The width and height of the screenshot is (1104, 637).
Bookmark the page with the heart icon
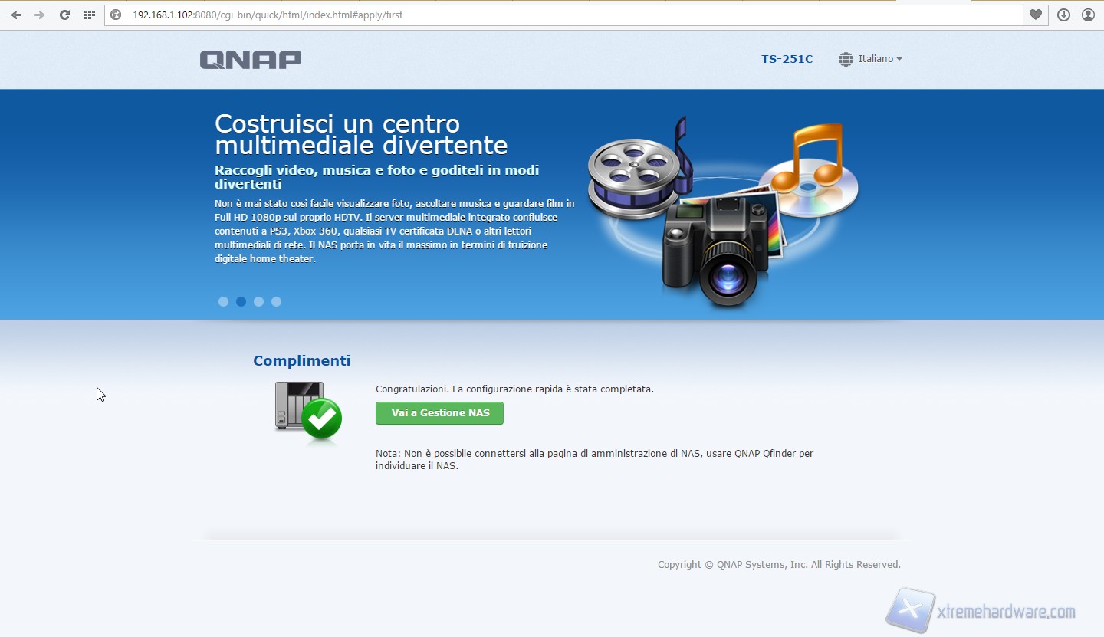(x=1036, y=15)
